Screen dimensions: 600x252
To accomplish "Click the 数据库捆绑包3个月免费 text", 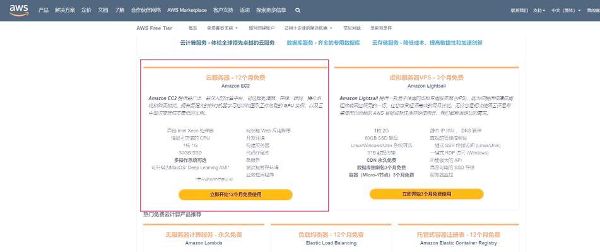I will (x=381, y=168).
